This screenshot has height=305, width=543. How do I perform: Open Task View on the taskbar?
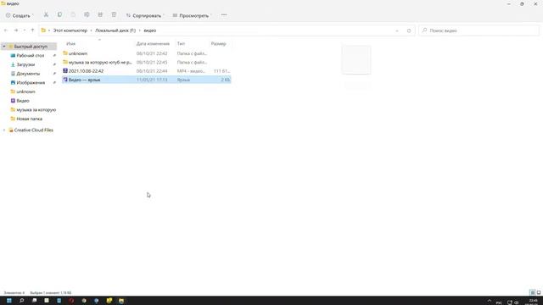pos(34,301)
